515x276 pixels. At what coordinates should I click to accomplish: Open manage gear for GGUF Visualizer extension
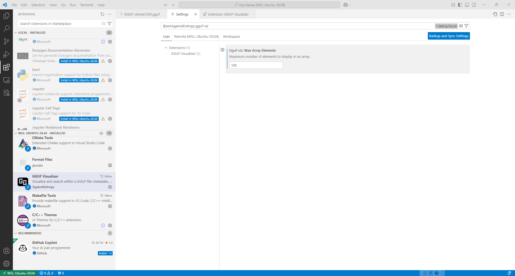coord(110,187)
